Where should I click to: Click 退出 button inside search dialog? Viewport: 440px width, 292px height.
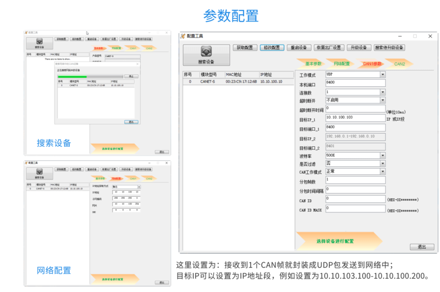pyautogui.click(x=131, y=122)
